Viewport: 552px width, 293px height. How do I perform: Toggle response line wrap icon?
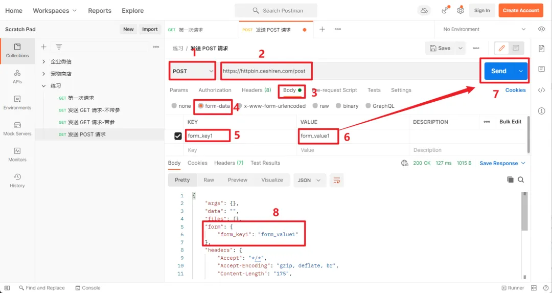(336, 181)
